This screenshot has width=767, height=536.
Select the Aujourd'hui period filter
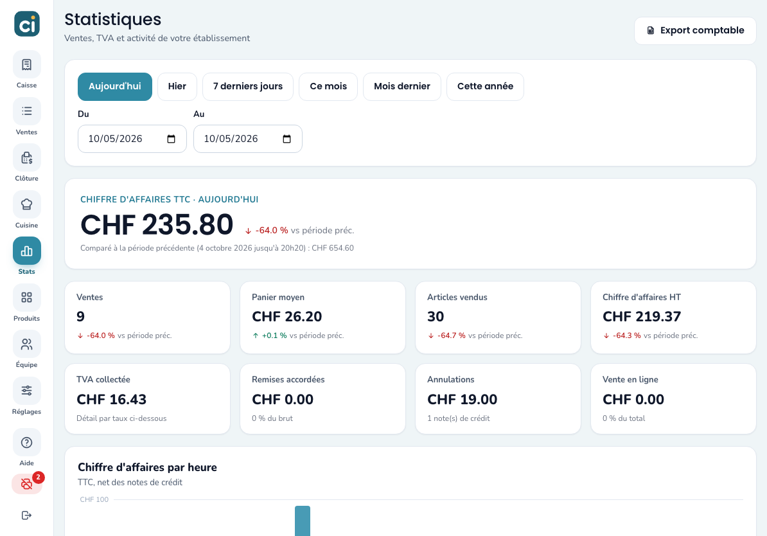(x=115, y=87)
